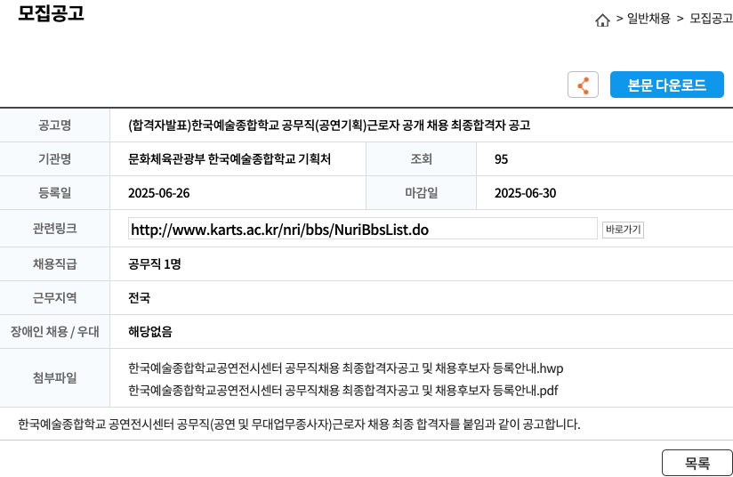The height and width of the screenshot is (477, 733).
Task: Click the share icon button
Action: click(x=583, y=85)
